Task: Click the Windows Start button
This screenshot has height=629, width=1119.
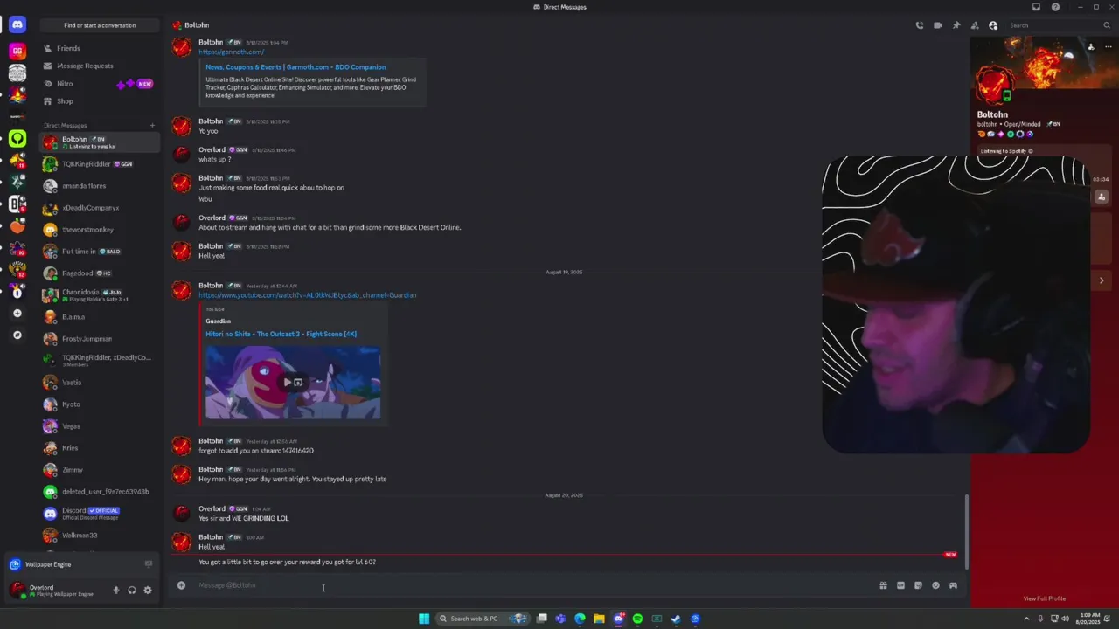Action: [424, 619]
